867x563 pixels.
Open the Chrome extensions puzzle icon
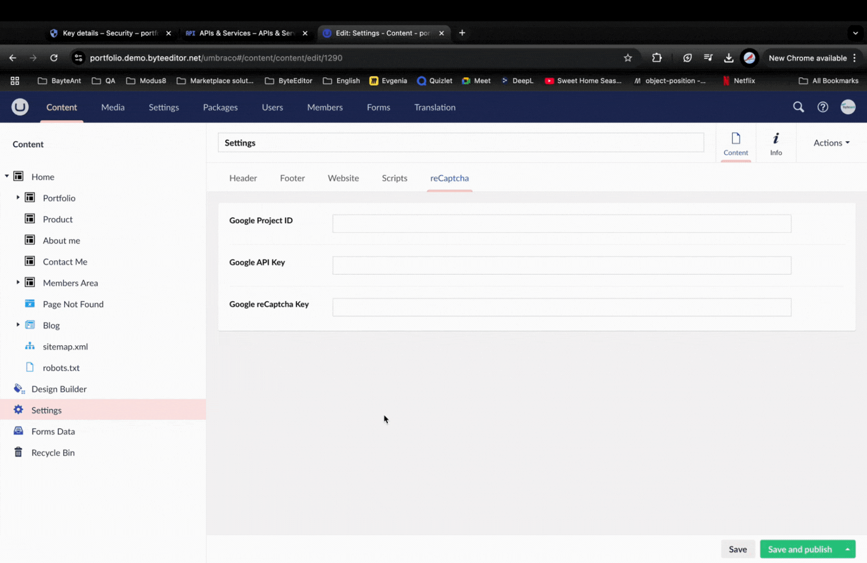pos(657,58)
